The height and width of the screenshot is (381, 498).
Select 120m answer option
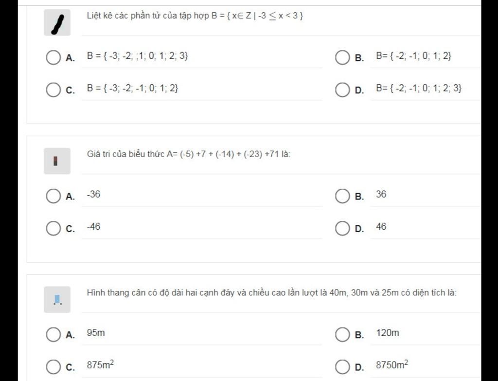342,335
